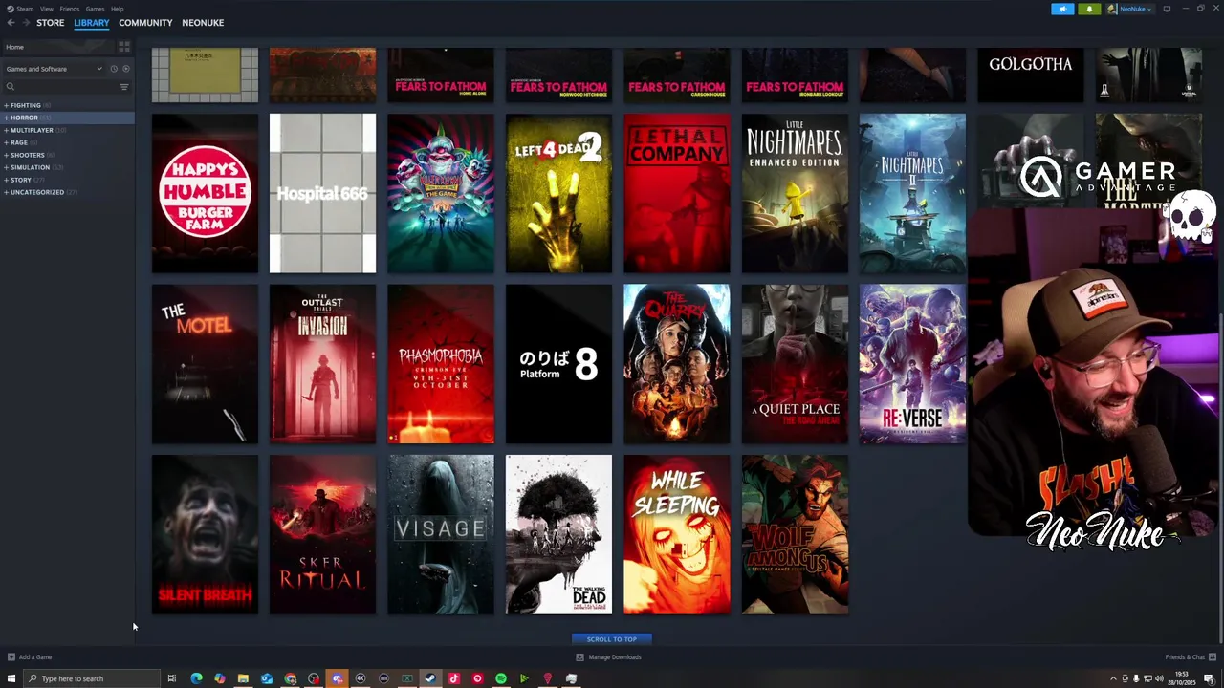Image resolution: width=1224 pixels, height=688 pixels.
Task: Open the Friends menu
Action: coord(70,9)
